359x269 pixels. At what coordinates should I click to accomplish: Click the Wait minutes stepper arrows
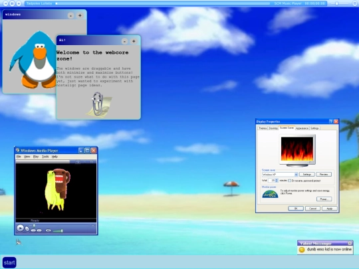277,181
